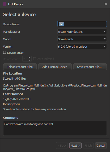The image size is (110, 152).
Task: Click Add Custom Device button
Action: (x=55, y=67)
